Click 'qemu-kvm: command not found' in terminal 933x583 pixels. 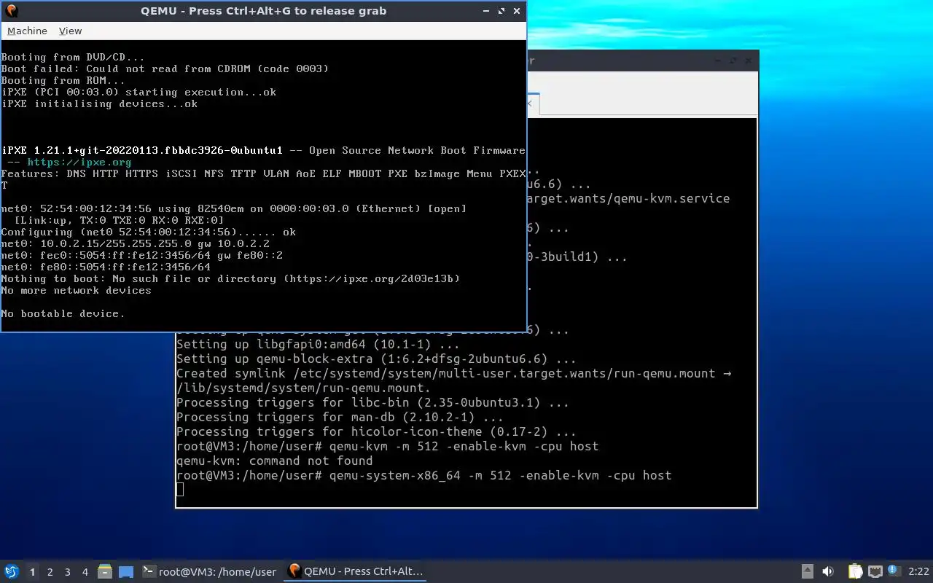(274, 461)
